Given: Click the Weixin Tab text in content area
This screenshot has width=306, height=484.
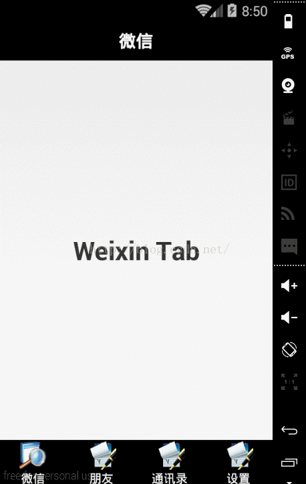Looking at the screenshot, I should tap(136, 251).
